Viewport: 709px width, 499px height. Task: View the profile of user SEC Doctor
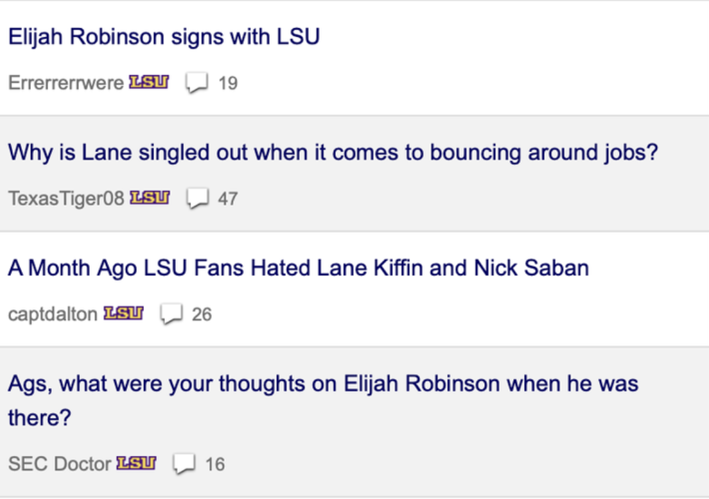pos(60,464)
